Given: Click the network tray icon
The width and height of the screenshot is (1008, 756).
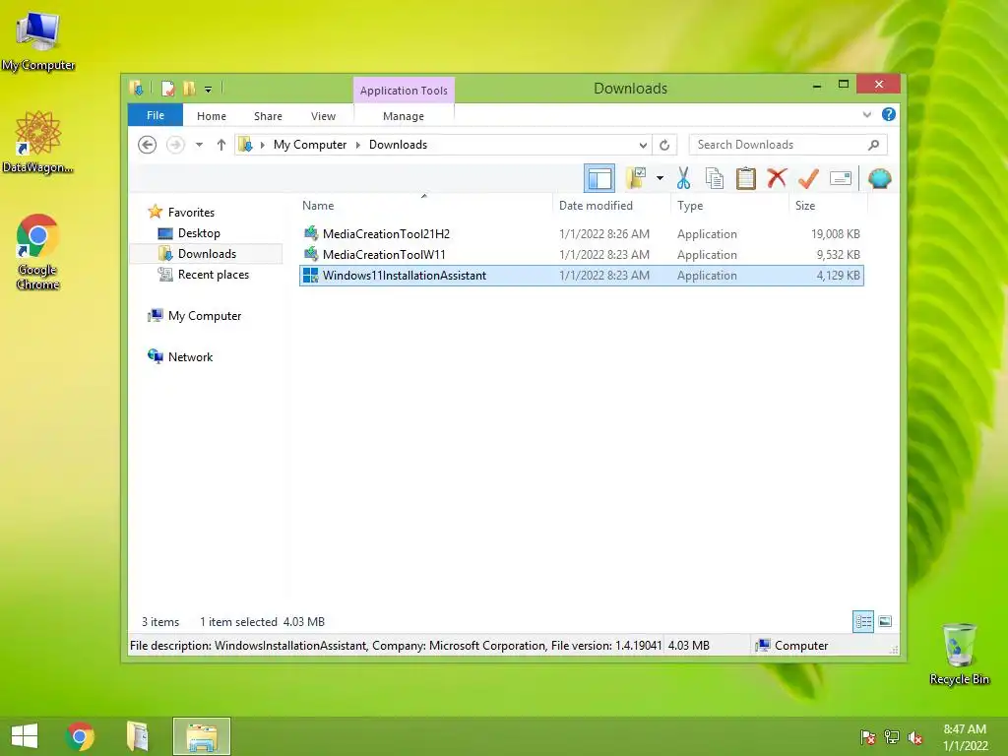Looking at the screenshot, I should pos(892,737).
